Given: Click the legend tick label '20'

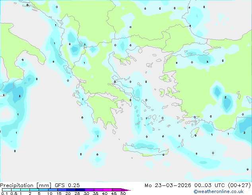Looking at the screenshot, I should (x=68, y=193).
